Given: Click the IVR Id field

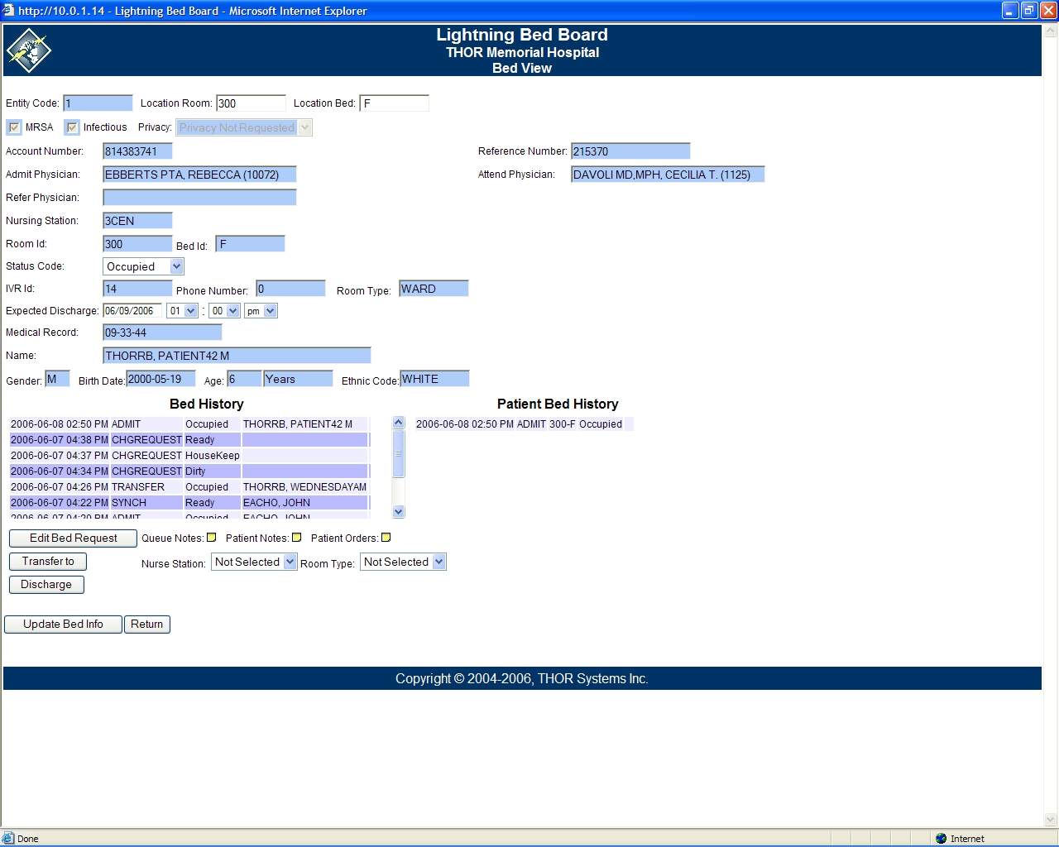Looking at the screenshot, I should click(137, 289).
